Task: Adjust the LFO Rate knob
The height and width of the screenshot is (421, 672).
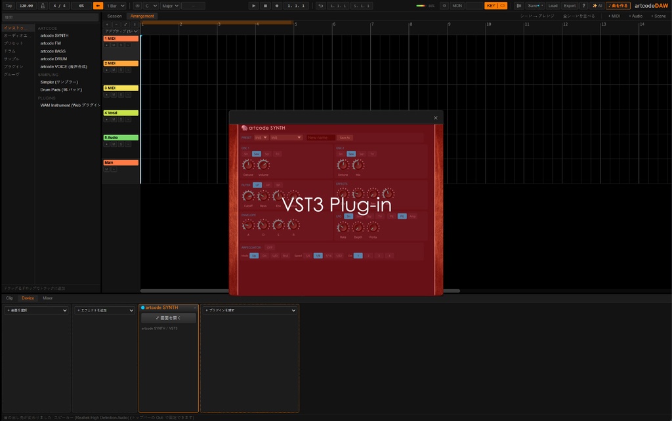Action: coord(343,227)
